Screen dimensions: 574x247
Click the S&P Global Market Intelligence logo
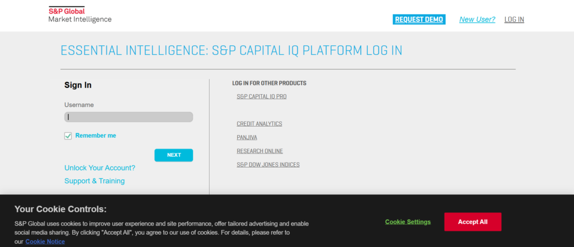click(x=80, y=15)
